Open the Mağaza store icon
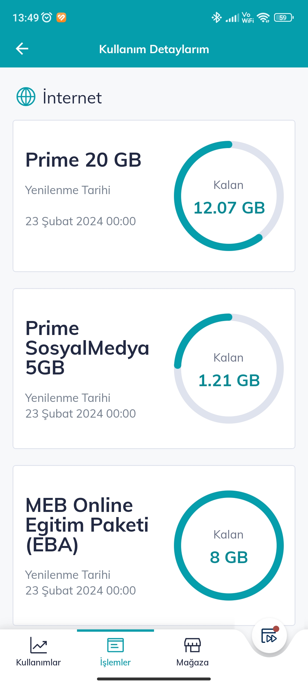The width and height of the screenshot is (308, 686). click(193, 645)
